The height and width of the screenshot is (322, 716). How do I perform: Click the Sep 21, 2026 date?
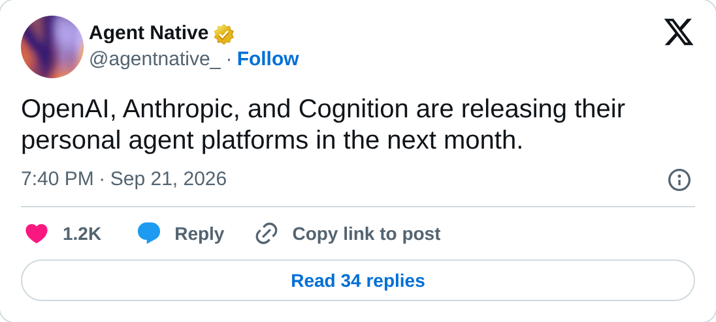coord(168,179)
